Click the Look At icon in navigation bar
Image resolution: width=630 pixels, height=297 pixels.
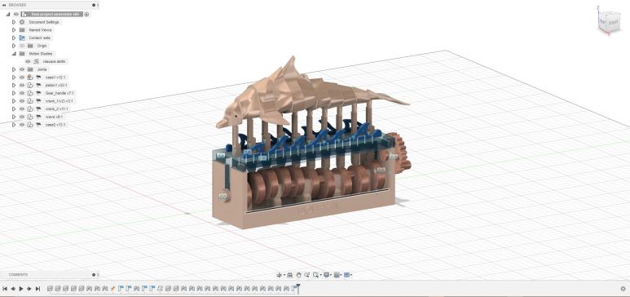[289, 275]
